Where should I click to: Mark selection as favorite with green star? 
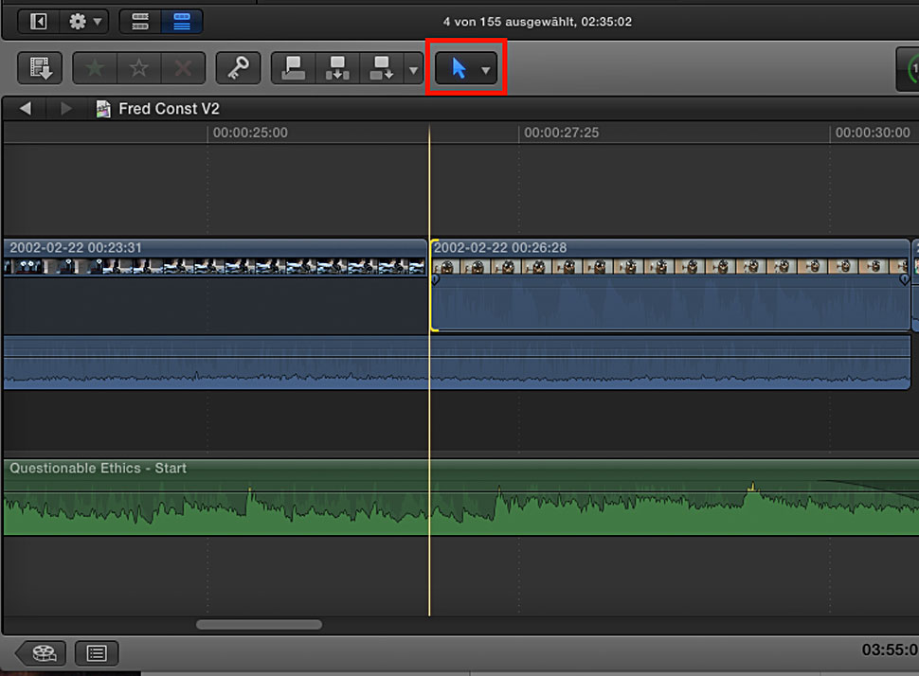95,68
